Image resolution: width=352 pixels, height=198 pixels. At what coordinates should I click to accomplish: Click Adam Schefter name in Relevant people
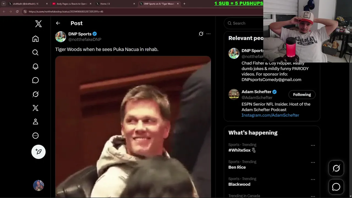(257, 92)
